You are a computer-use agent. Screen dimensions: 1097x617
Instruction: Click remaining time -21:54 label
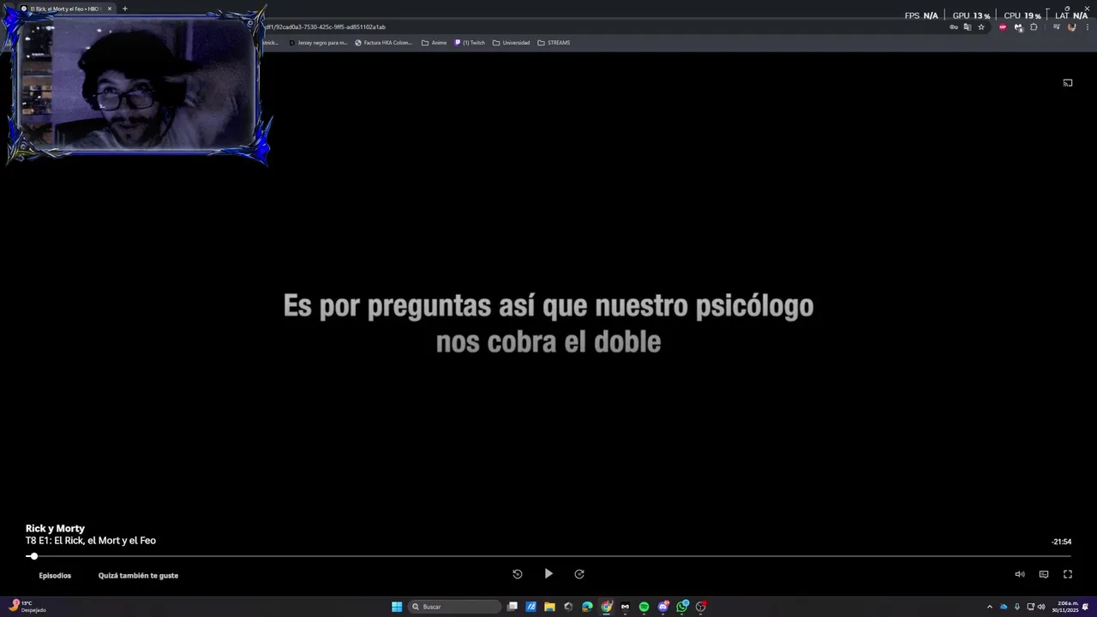click(x=1061, y=542)
